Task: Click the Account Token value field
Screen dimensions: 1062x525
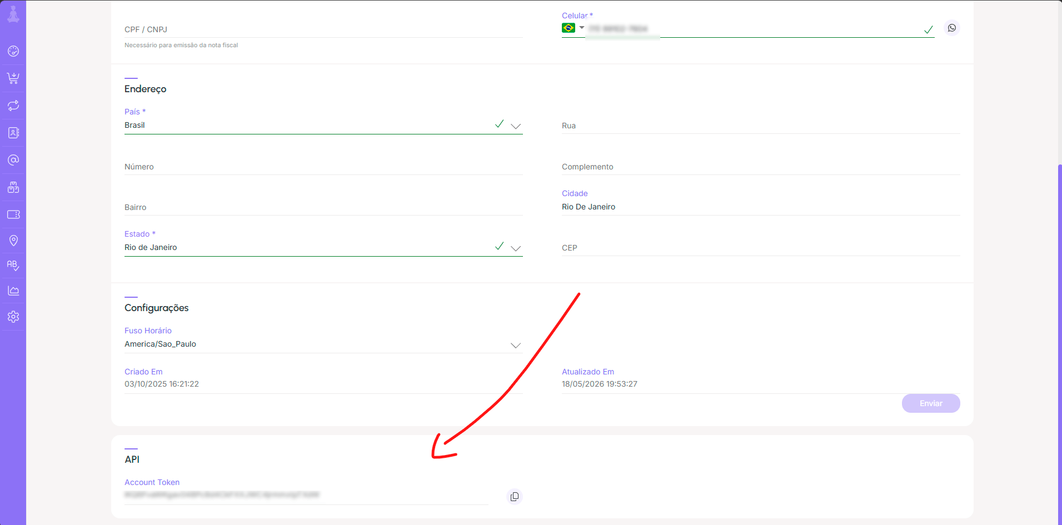Action: (x=306, y=495)
